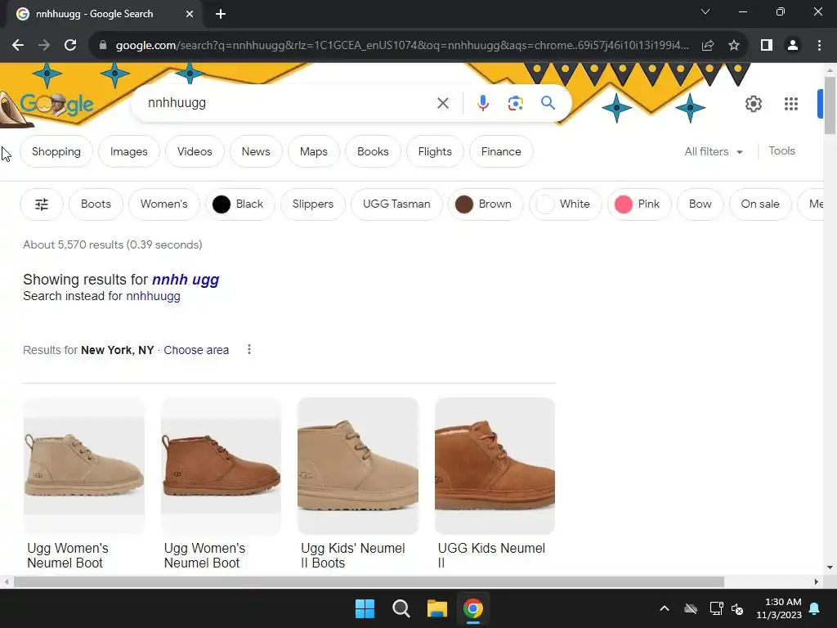
Task: Submit search with the magnifier icon
Action: pyautogui.click(x=548, y=102)
